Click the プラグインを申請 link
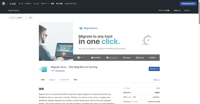This screenshot has width=200, height=104. point(164,11)
